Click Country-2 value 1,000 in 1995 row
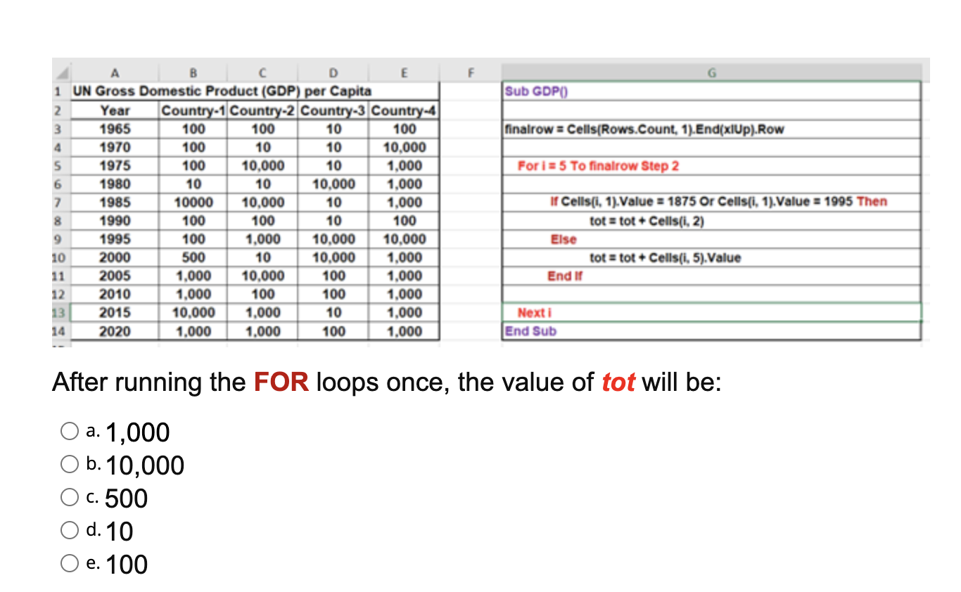961x592 pixels. click(x=262, y=240)
